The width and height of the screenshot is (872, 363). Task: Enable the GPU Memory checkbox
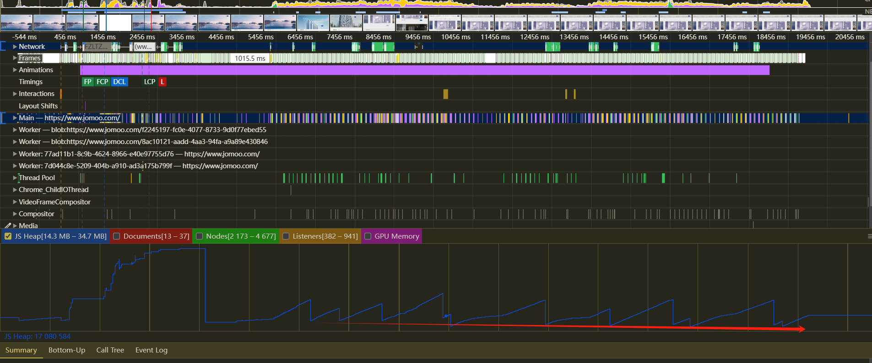[x=368, y=236]
